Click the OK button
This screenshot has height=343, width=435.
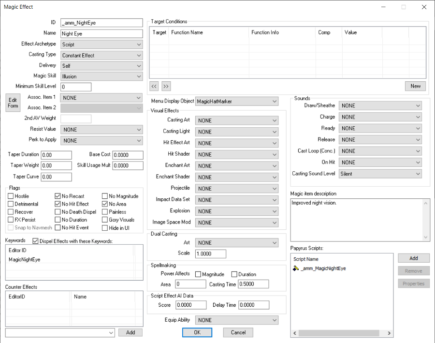click(197, 332)
